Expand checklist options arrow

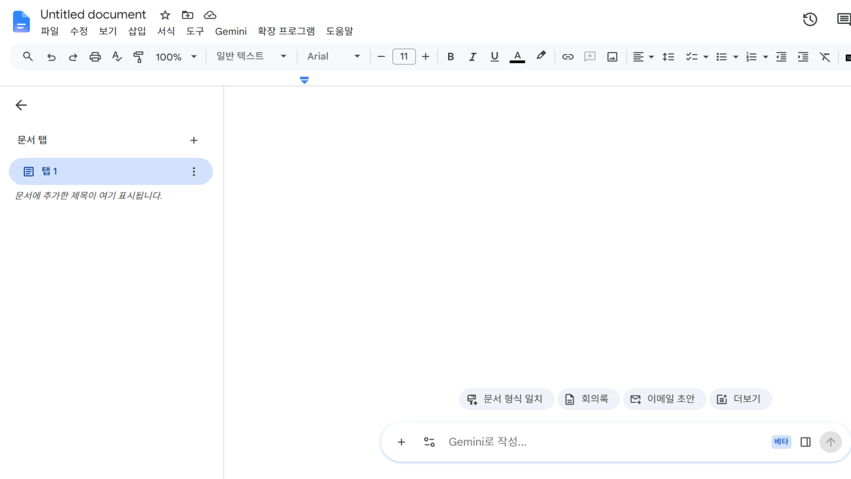click(x=706, y=57)
